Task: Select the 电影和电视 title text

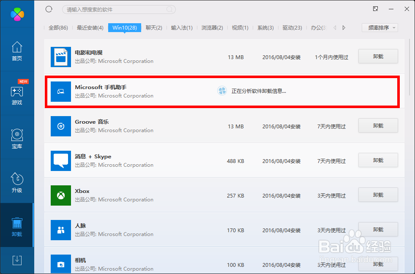Action: coord(89,53)
